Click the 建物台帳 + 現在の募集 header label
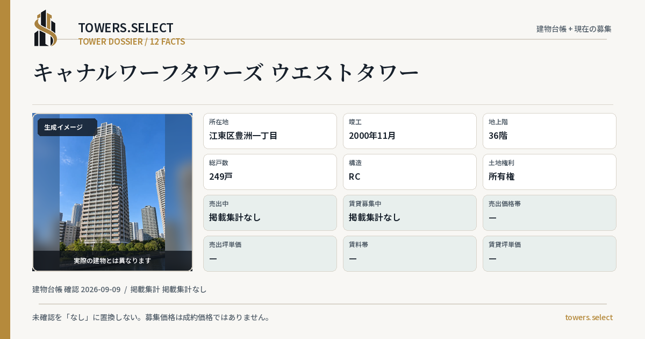 [x=574, y=29]
